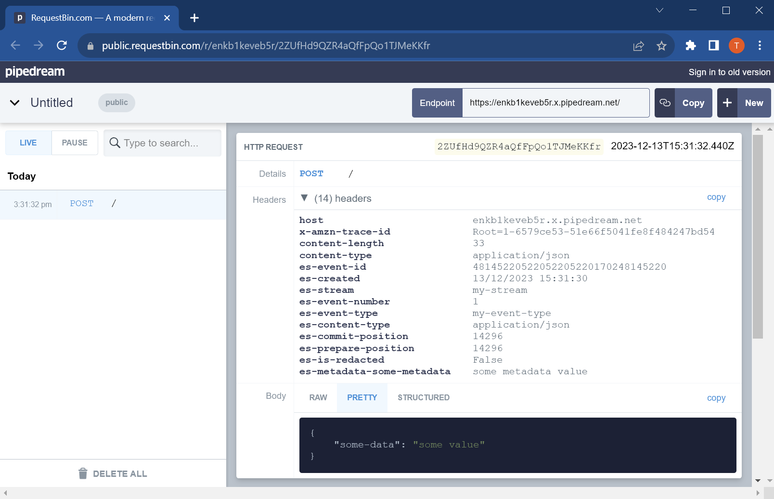Open Chrome three-dot menu
This screenshot has height=499, width=774.
coord(760,45)
